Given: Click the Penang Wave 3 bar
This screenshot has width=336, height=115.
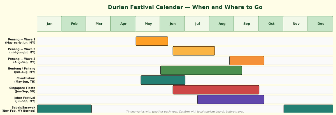Looking at the screenshot, I should [247, 61].
